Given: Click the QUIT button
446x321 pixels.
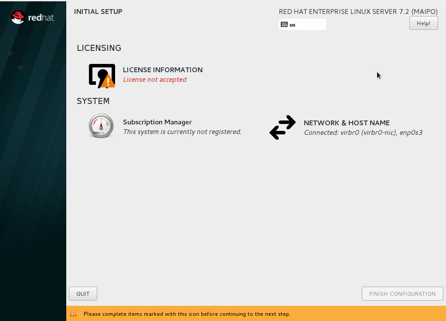Looking at the screenshot, I should [x=83, y=294].
